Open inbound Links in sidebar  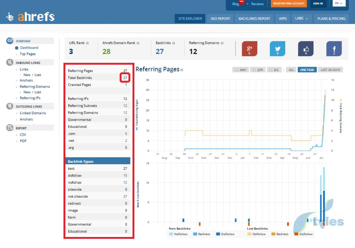click(24, 69)
